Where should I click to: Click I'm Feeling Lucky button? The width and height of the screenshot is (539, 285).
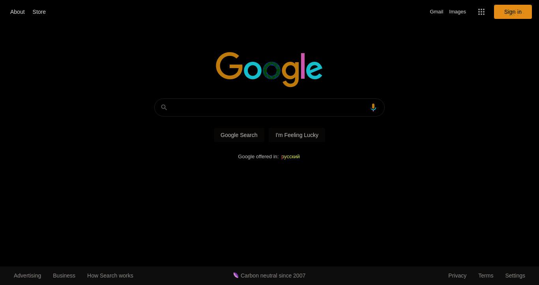297,135
